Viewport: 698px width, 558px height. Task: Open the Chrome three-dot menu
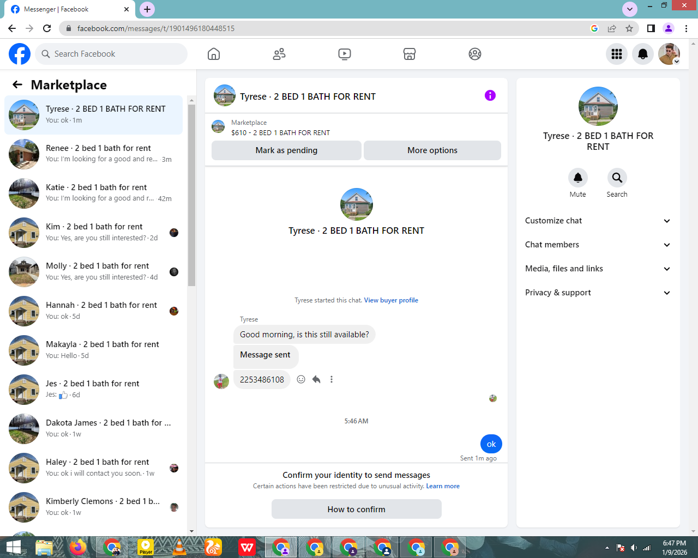click(x=686, y=28)
